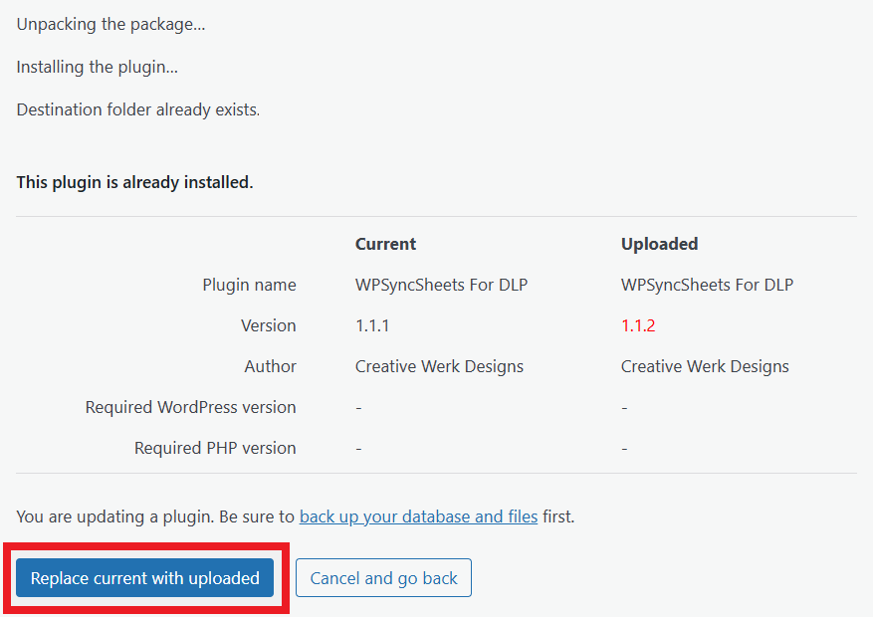Click the Replace current with uploaded button

click(144, 577)
